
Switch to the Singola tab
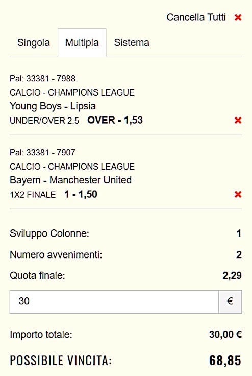click(34, 43)
